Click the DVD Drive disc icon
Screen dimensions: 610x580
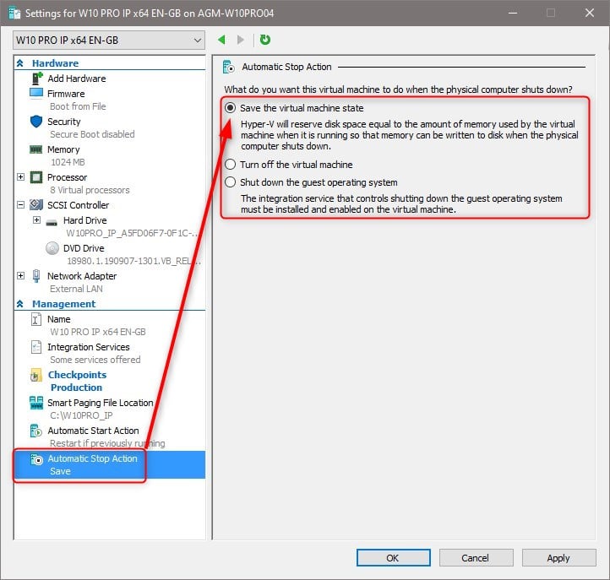(52, 248)
